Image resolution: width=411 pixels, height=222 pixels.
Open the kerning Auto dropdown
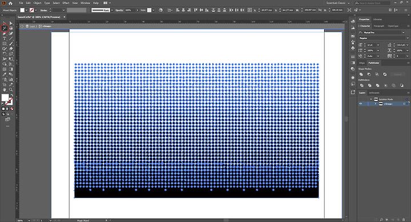(x=378, y=56)
